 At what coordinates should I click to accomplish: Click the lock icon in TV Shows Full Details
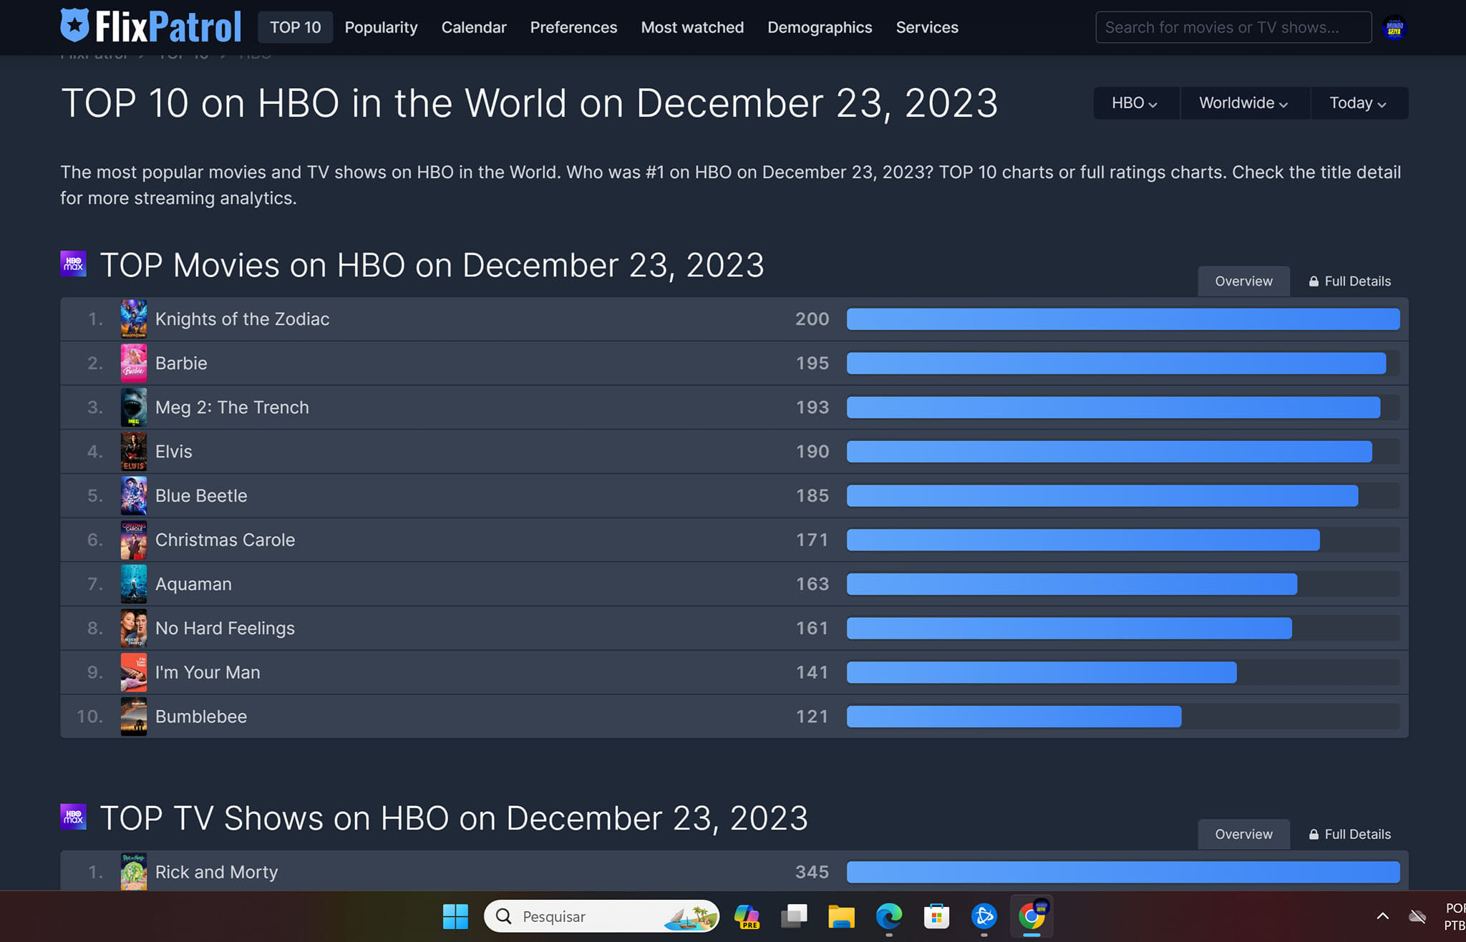pyautogui.click(x=1314, y=835)
